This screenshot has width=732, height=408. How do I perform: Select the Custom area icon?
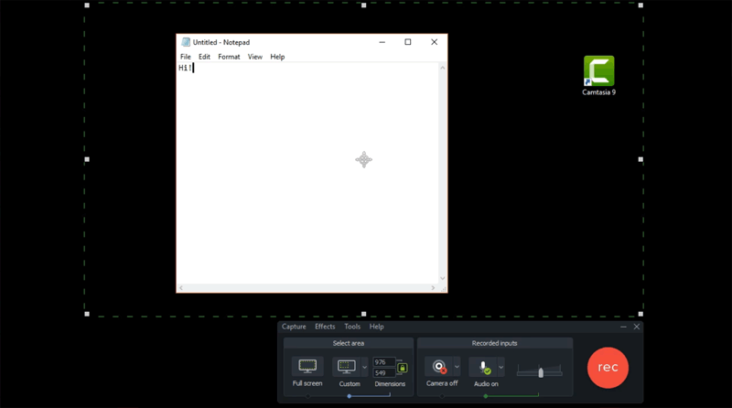pyautogui.click(x=347, y=366)
